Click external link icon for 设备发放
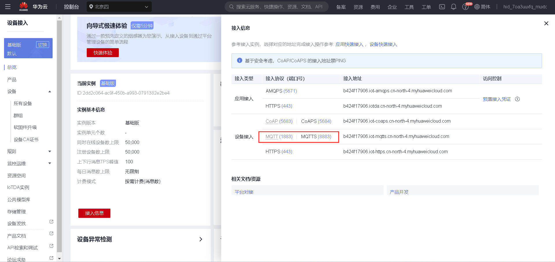555x262 pixels. click(51, 222)
